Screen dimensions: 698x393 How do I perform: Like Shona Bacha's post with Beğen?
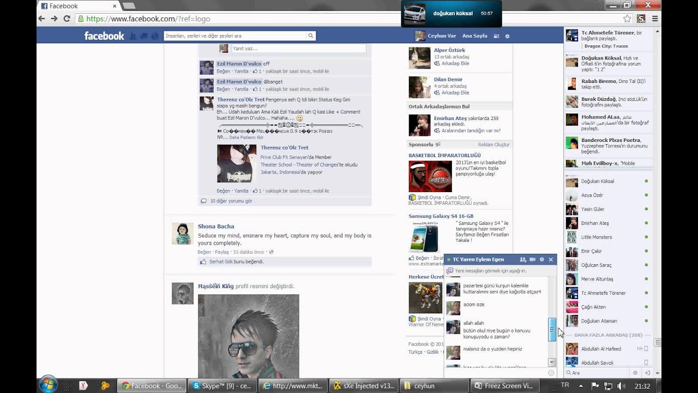(204, 252)
